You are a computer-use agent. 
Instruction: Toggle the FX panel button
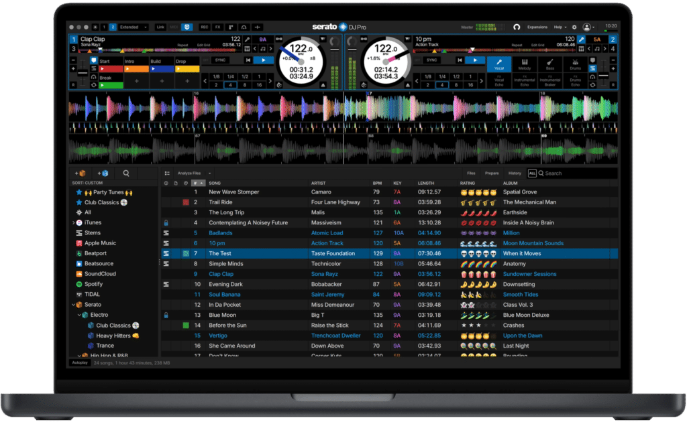218,27
